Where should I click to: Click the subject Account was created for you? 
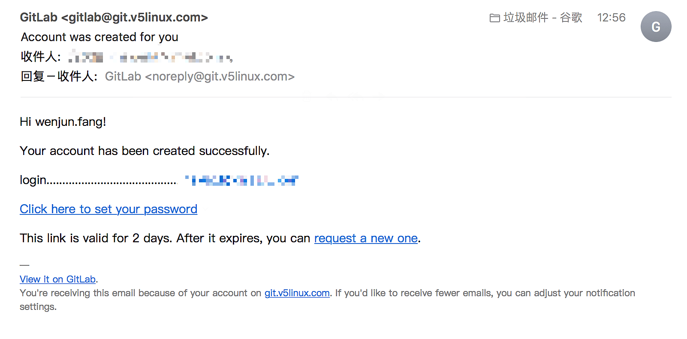point(99,37)
